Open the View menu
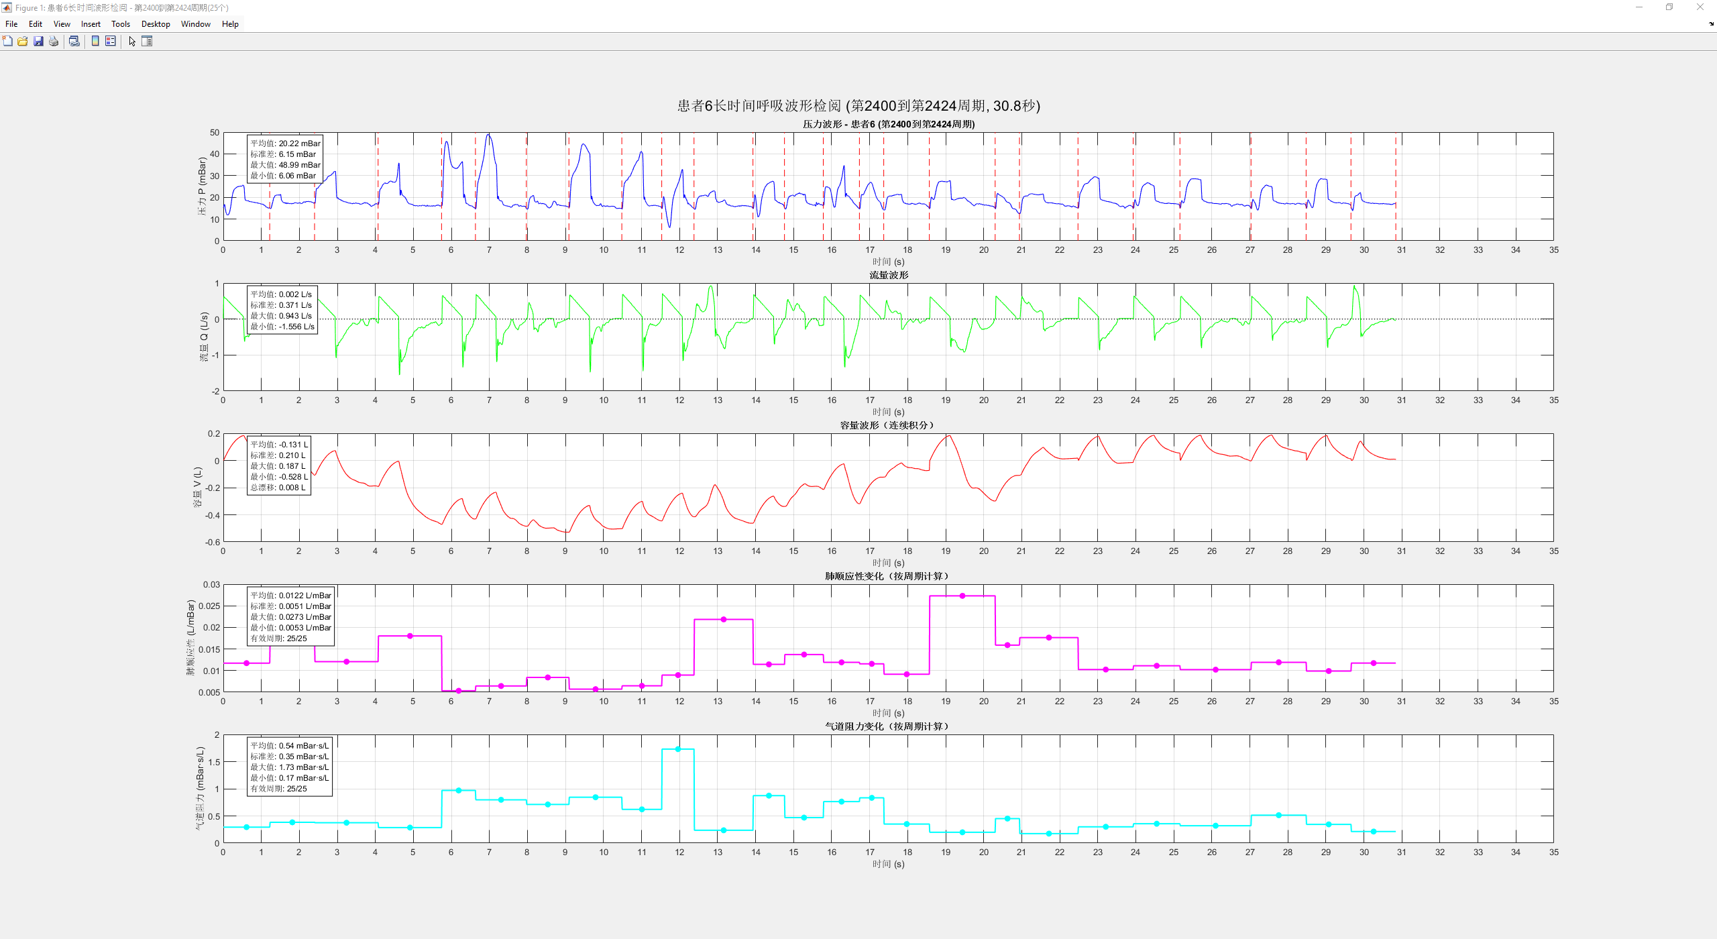 (x=62, y=24)
